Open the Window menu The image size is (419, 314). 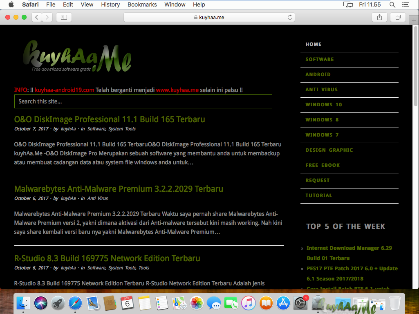pos(175,4)
